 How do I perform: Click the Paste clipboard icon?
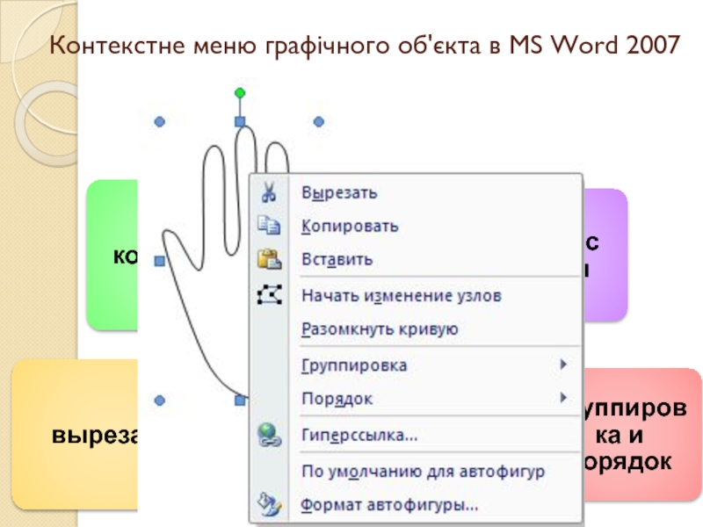pyautogui.click(x=267, y=259)
